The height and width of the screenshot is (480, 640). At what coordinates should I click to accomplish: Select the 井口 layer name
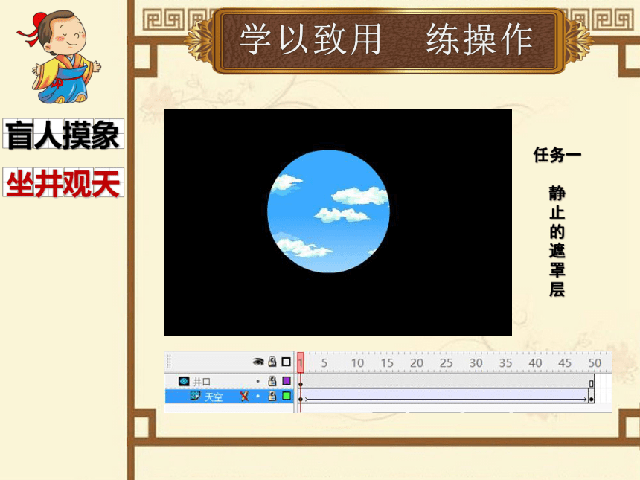coord(202,382)
